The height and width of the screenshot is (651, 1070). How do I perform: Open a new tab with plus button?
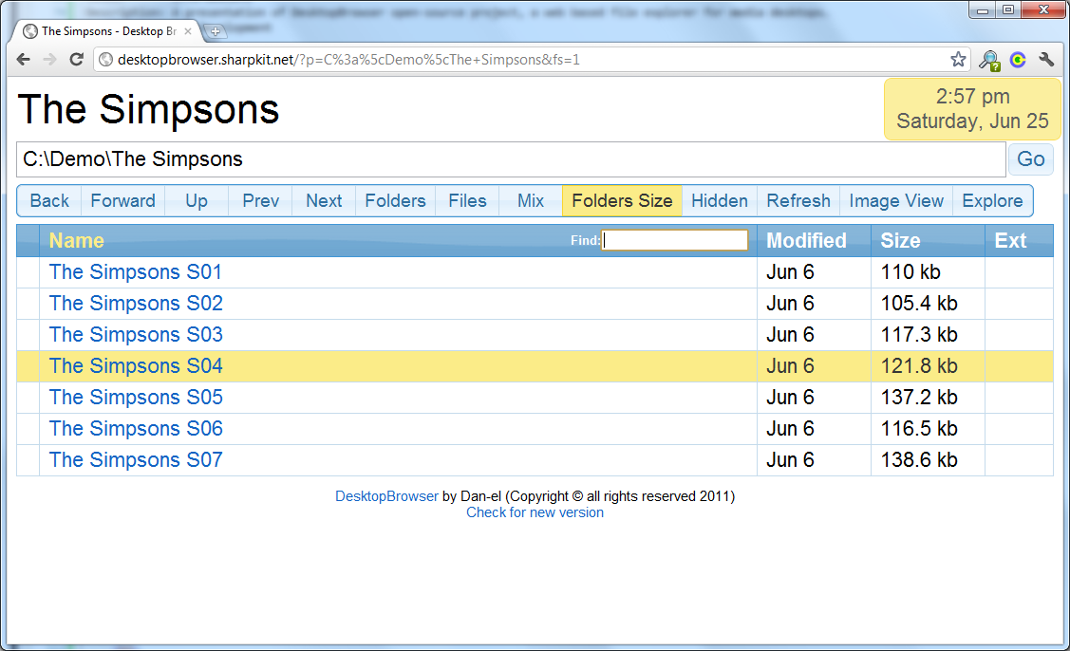(x=215, y=30)
